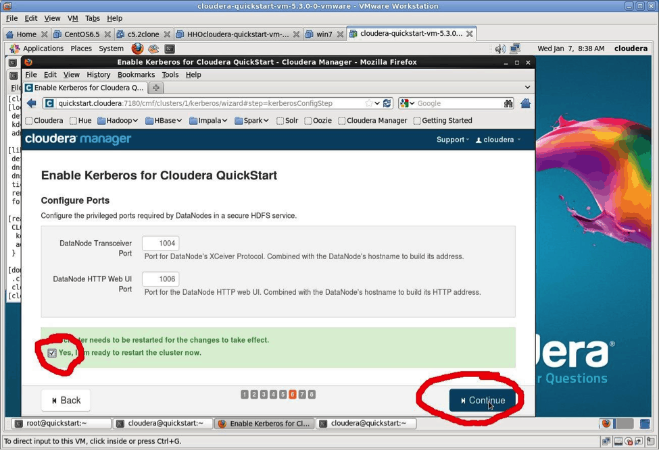Click the DataNode HTTP Web UI Port field
The width and height of the screenshot is (659, 450).
[x=161, y=279]
